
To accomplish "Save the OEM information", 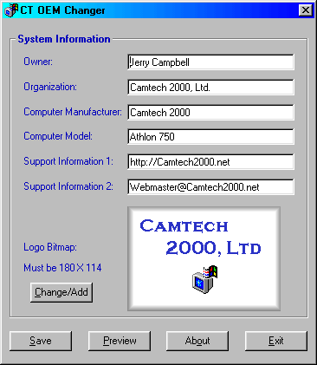I will [41, 341].
